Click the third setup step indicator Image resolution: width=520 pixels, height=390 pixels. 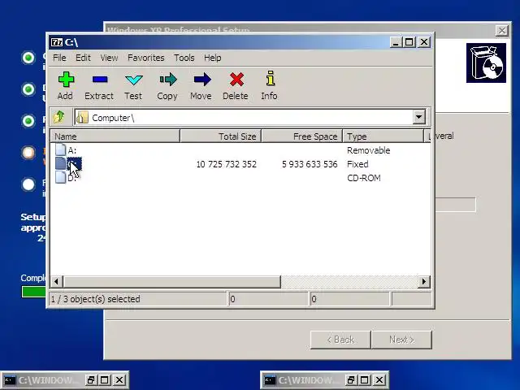(28, 121)
